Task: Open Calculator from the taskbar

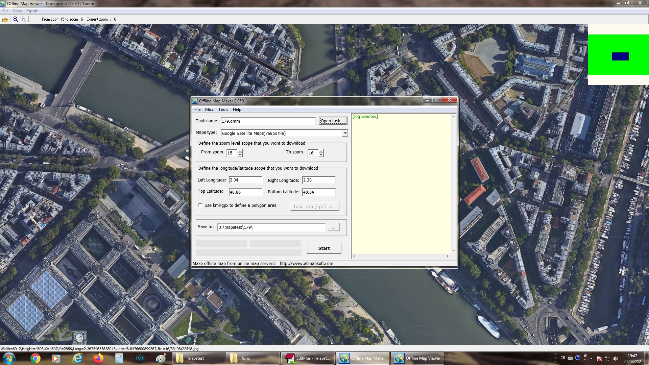Action: (119, 358)
